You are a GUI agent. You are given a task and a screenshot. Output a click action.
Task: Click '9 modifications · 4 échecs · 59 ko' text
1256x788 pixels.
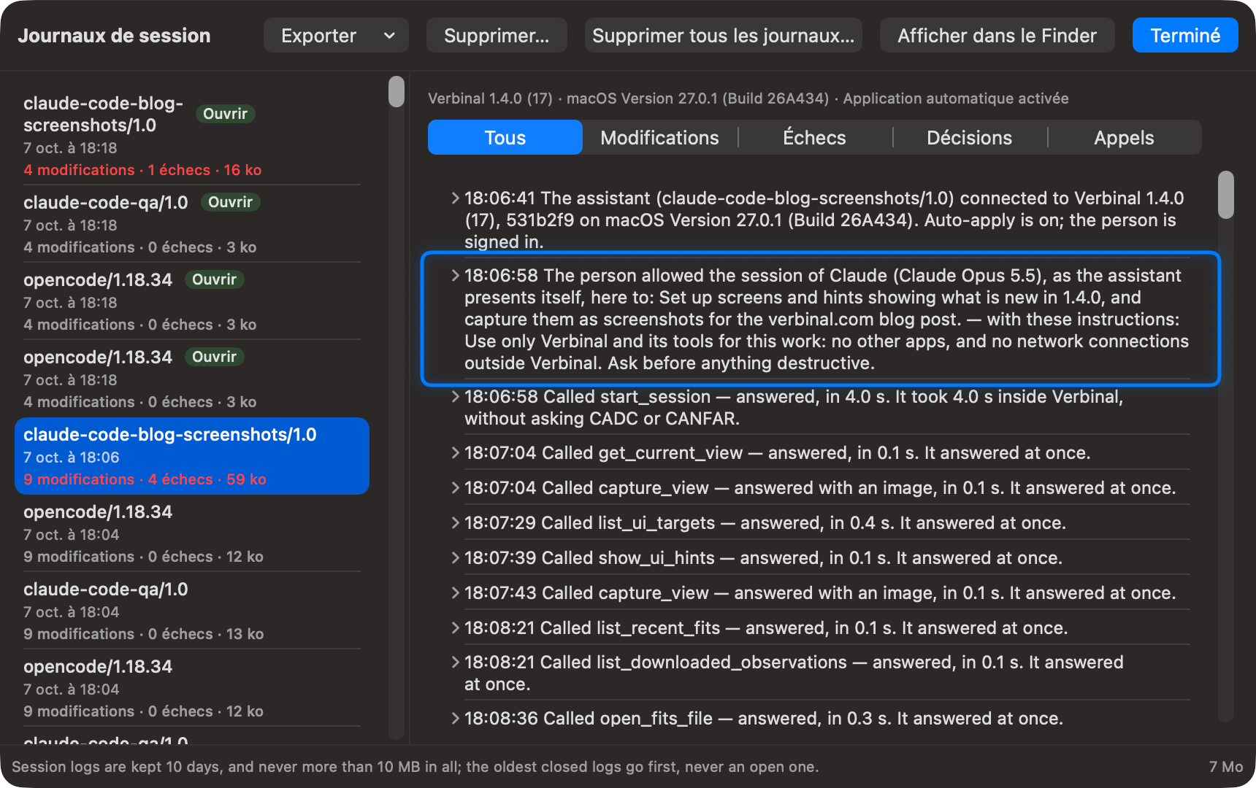click(x=145, y=479)
